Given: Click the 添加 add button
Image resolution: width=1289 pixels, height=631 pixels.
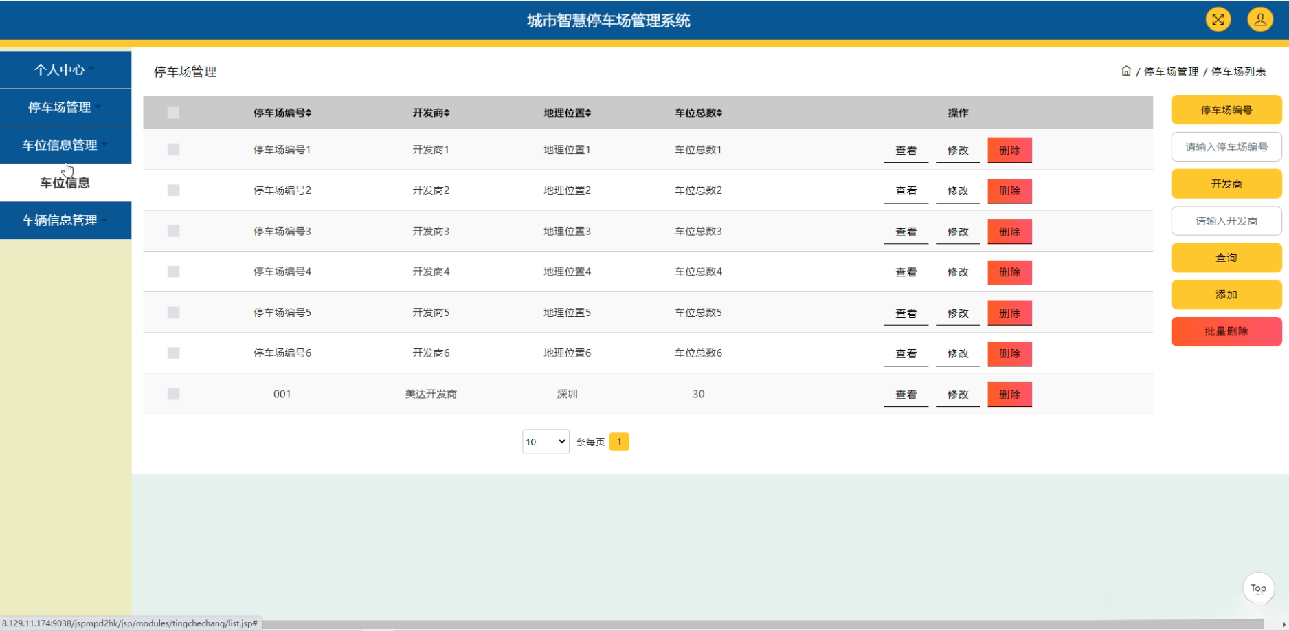Looking at the screenshot, I should click(1226, 295).
